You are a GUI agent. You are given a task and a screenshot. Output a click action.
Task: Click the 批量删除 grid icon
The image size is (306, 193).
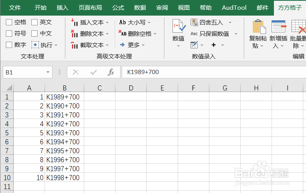299,27
